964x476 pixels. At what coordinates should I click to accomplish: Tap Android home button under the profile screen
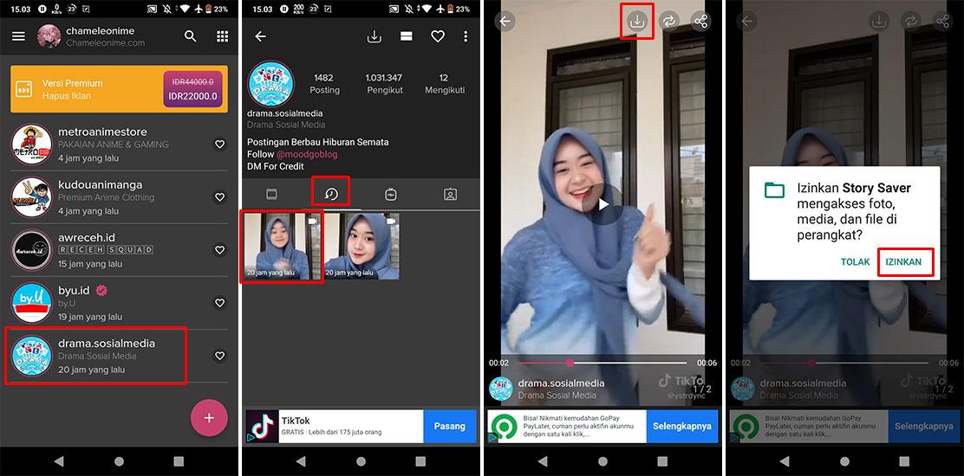[x=361, y=461]
